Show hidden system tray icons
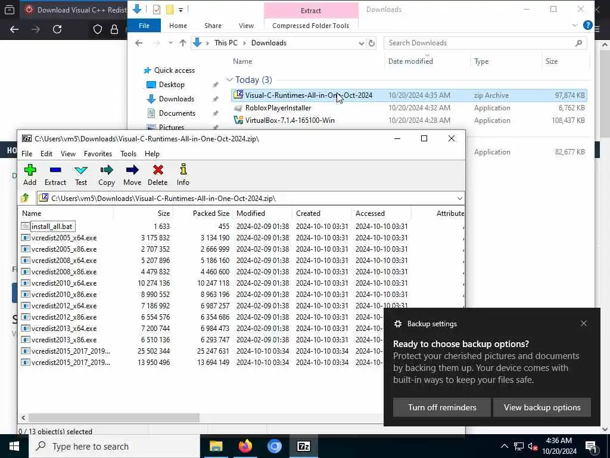The height and width of the screenshot is (458, 610). 504,446
